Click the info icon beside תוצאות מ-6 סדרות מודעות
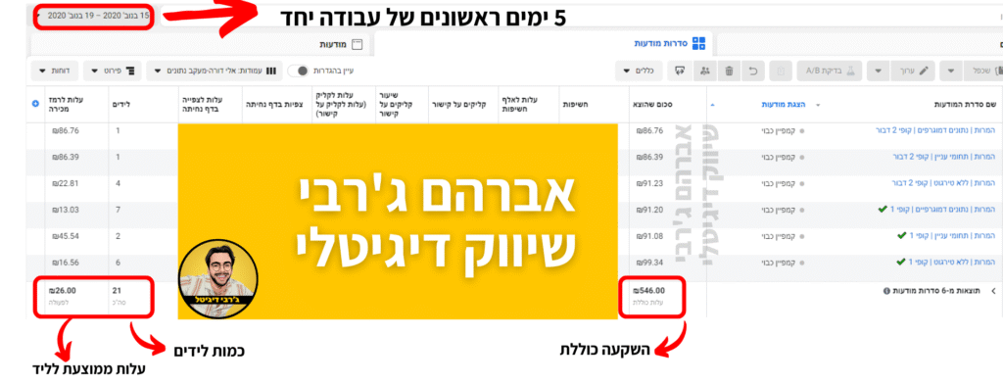Image resolution: width=1003 pixels, height=384 pixels. pos(885,291)
